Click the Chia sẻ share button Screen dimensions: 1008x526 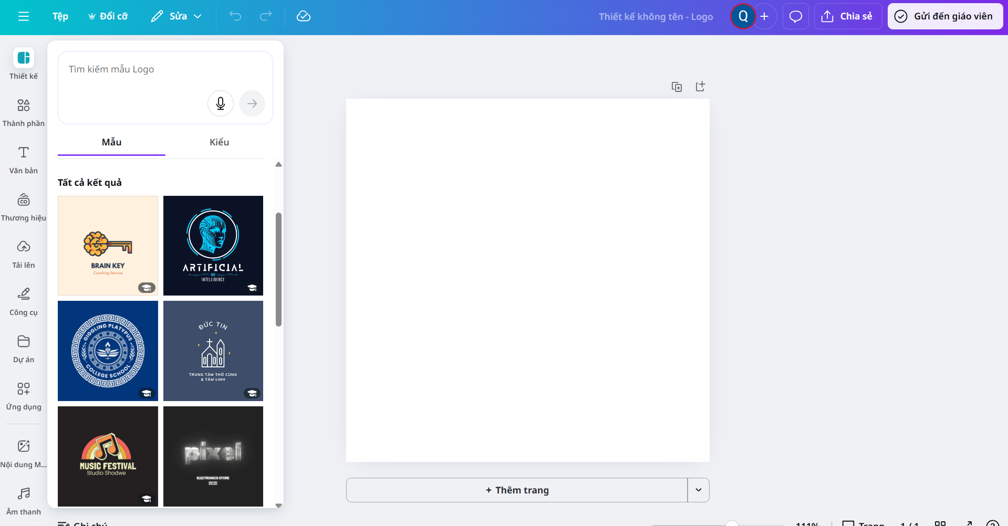(848, 16)
